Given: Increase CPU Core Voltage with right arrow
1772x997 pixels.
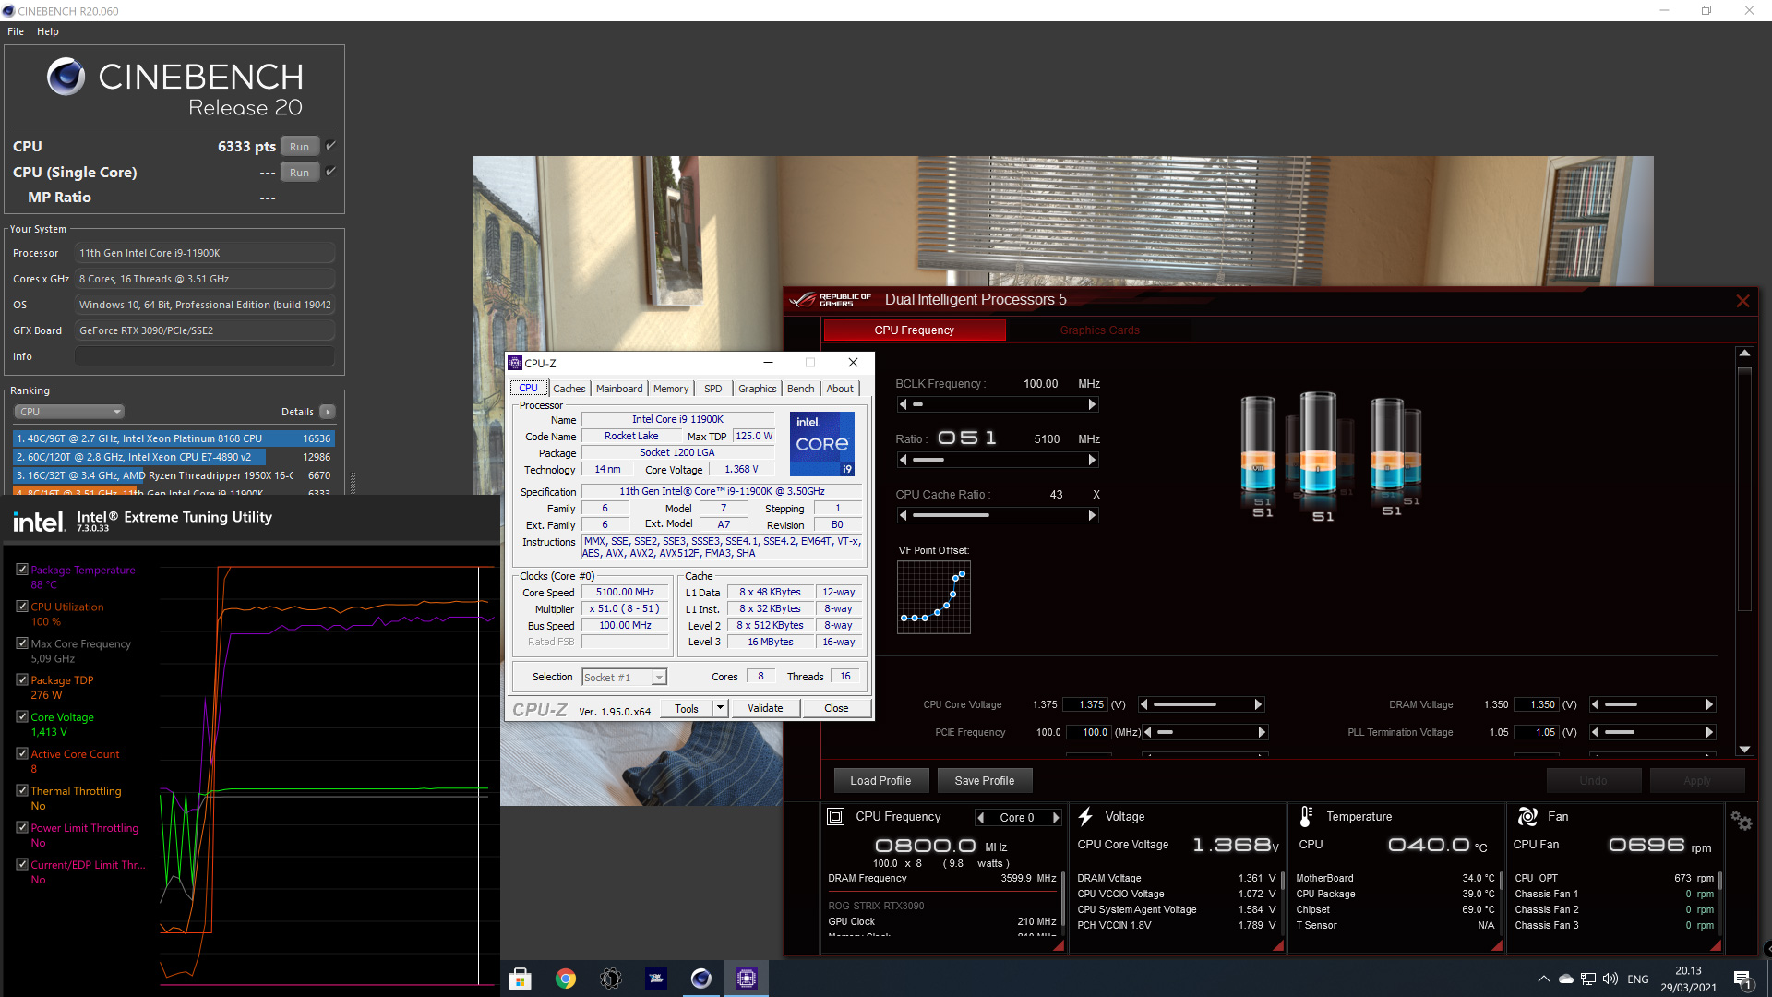Looking at the screenshot, I should (1258, 704).
